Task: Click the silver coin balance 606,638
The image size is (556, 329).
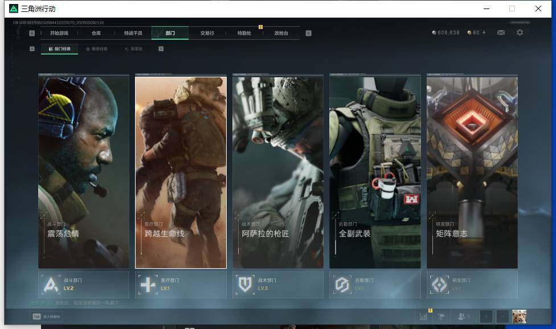Action: click(445, 32)
